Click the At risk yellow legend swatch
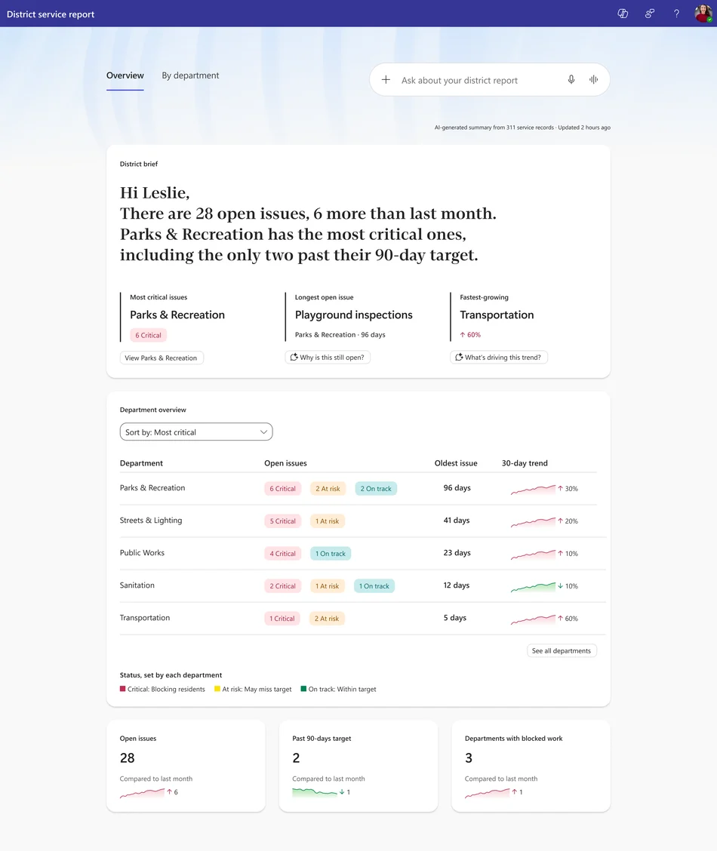 pos(217,689)
